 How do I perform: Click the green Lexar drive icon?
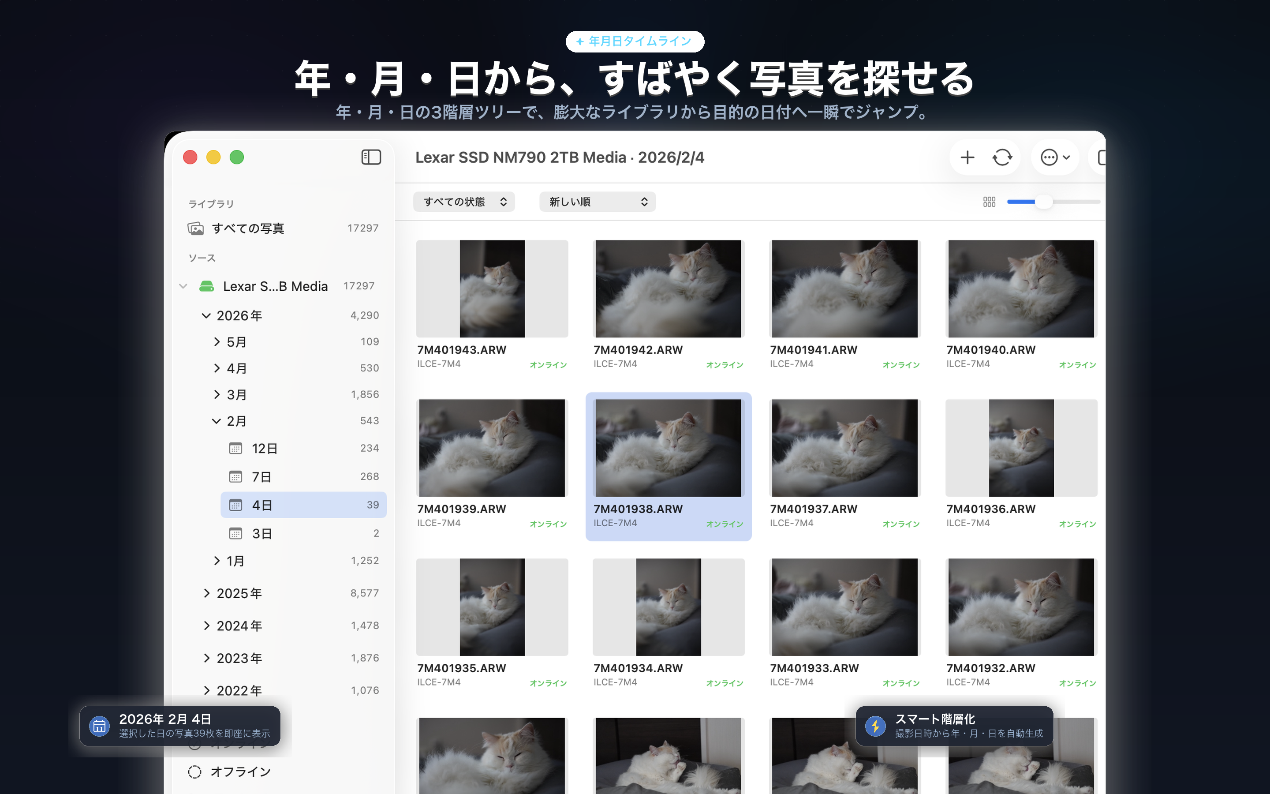point(206,286)
